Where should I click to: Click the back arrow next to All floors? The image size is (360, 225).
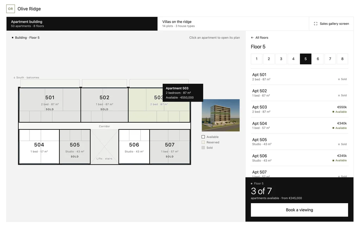252,38
